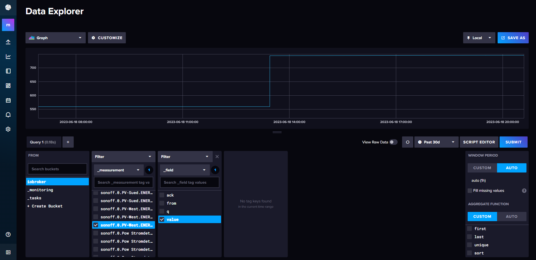Click the SUBMIT button
Viewport: 536px width, 260px height.
click(513, 142)
